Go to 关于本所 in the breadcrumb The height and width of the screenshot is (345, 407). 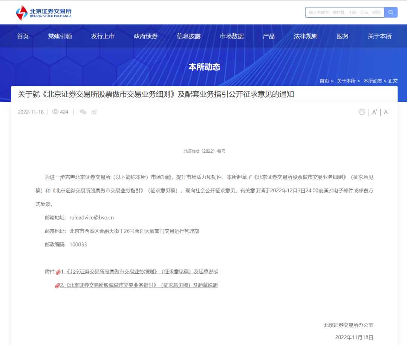pyautogui.click(x=346, y=81)
